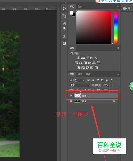Pick a color in the color field
133x161 pixels.
coord(94,27)
